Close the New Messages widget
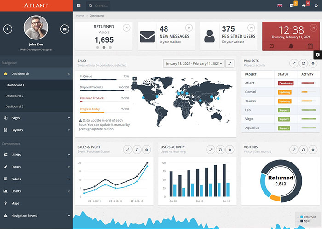Viewport: 322px width, 229px height. 189,28
